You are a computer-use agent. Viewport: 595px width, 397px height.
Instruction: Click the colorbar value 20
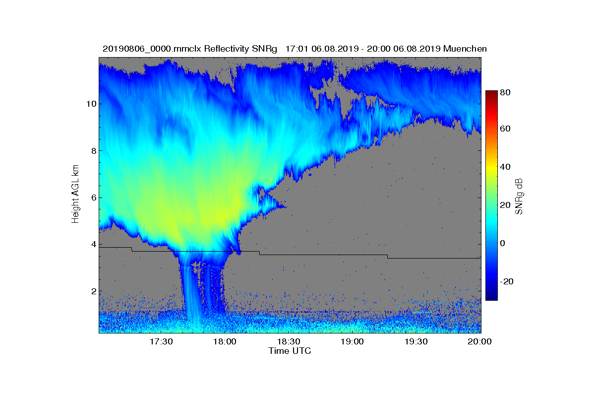pos(506,205)
